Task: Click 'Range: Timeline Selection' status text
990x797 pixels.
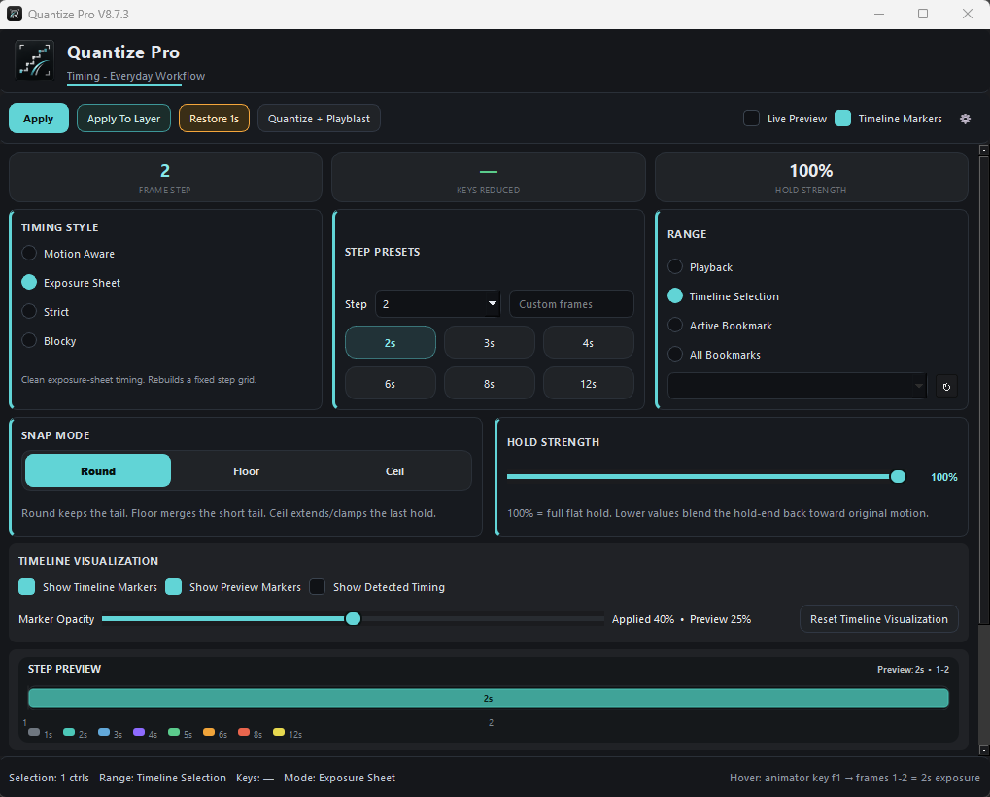Action: pos(162,778)
